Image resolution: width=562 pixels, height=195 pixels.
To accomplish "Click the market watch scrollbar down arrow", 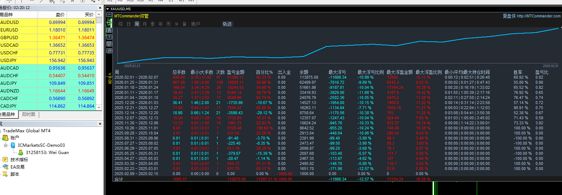I will point(99,107).
